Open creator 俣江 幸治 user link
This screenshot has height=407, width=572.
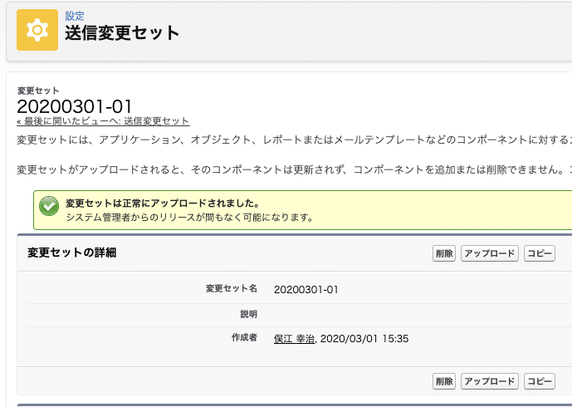pyautogui.click(x=294, y=339)
